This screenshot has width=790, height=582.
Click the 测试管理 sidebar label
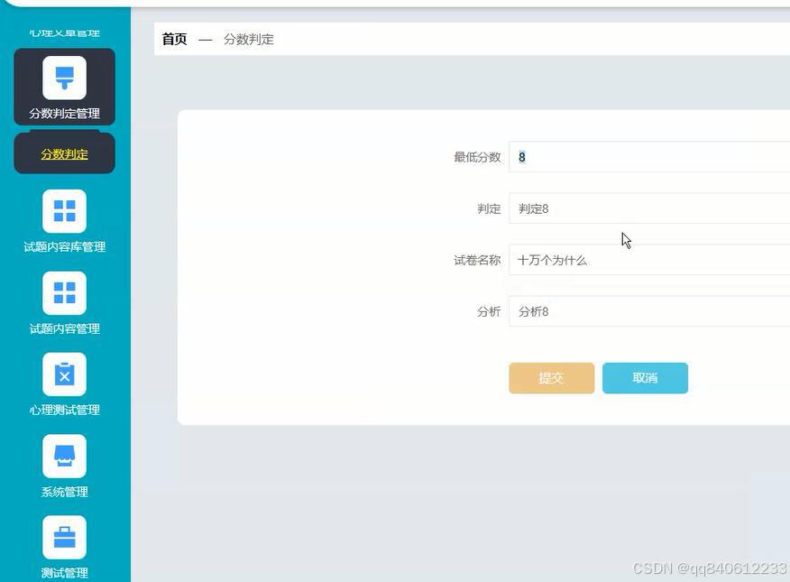point(64,571)
